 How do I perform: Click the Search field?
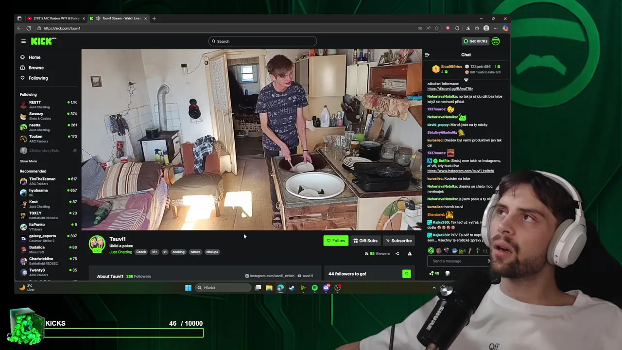[262, 41]
